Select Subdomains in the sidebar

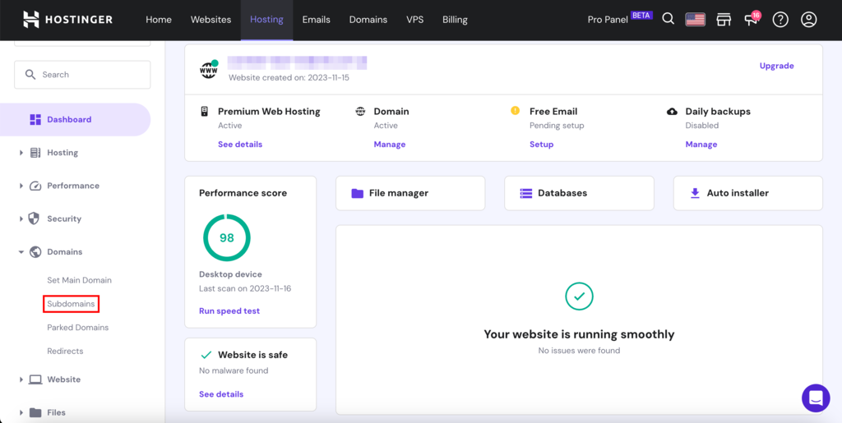click(x=72, y=304)
